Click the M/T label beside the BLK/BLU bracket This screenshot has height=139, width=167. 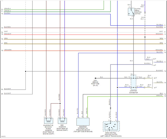(155, 59)
